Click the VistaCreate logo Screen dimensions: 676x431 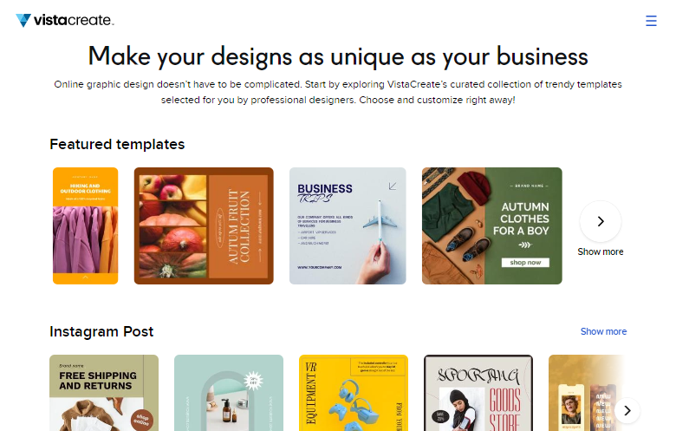pyautogui.click(x=65, y=20)
